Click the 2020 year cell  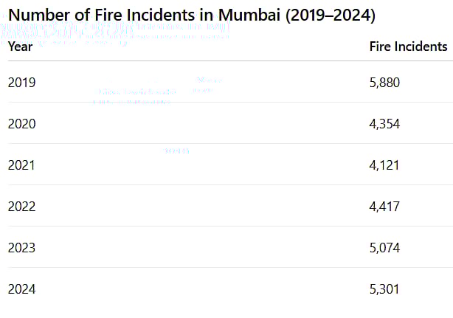tap(21, 124)
